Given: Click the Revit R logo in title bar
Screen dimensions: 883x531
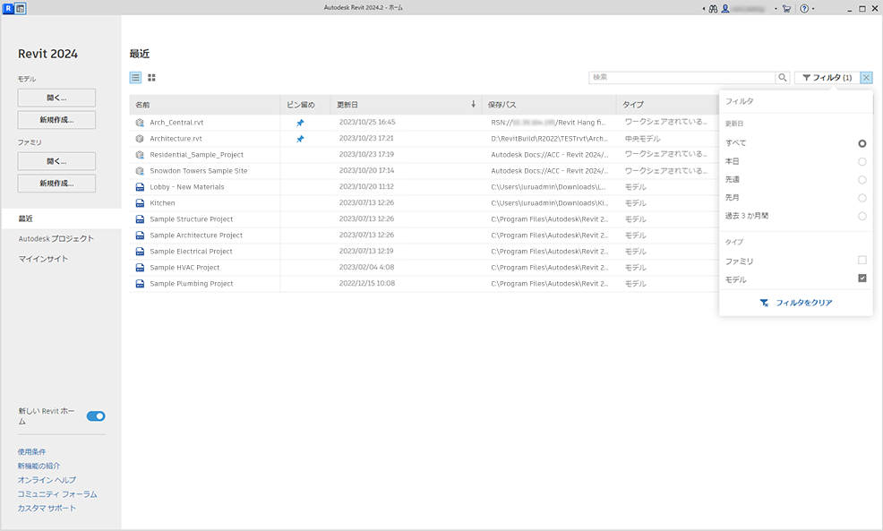Looking at the screenshot, I should point(8,8).
